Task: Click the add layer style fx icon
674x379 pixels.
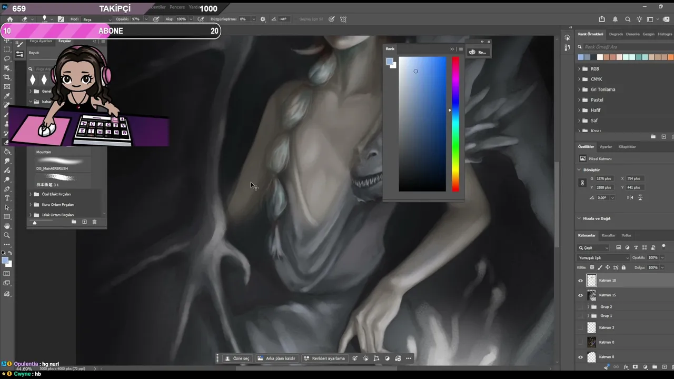Action: 626,367
